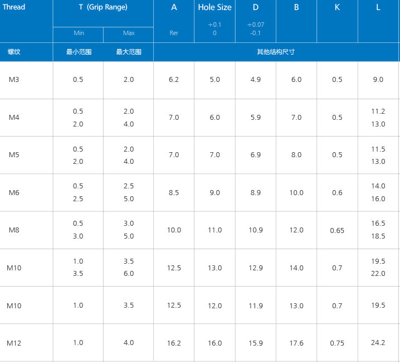The image size is (400, 364).
Task: Click the K column header
Action: click(x=337, y=7)
